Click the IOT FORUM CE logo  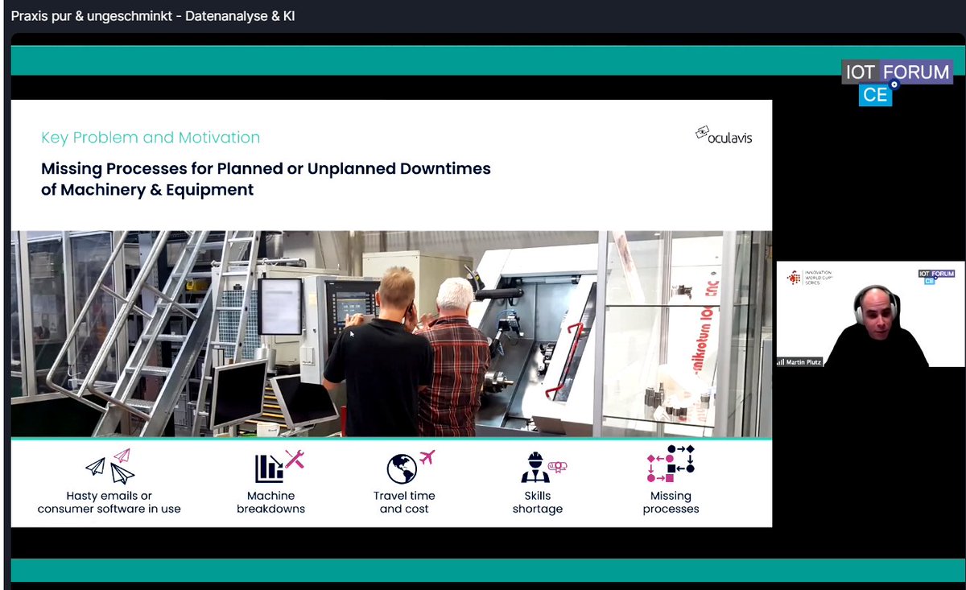(897, 83)
